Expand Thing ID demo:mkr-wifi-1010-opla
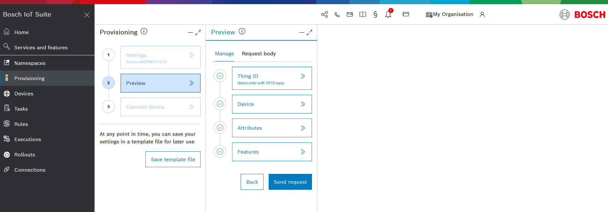This screenshot has height=212, width=608. [272, 78]
